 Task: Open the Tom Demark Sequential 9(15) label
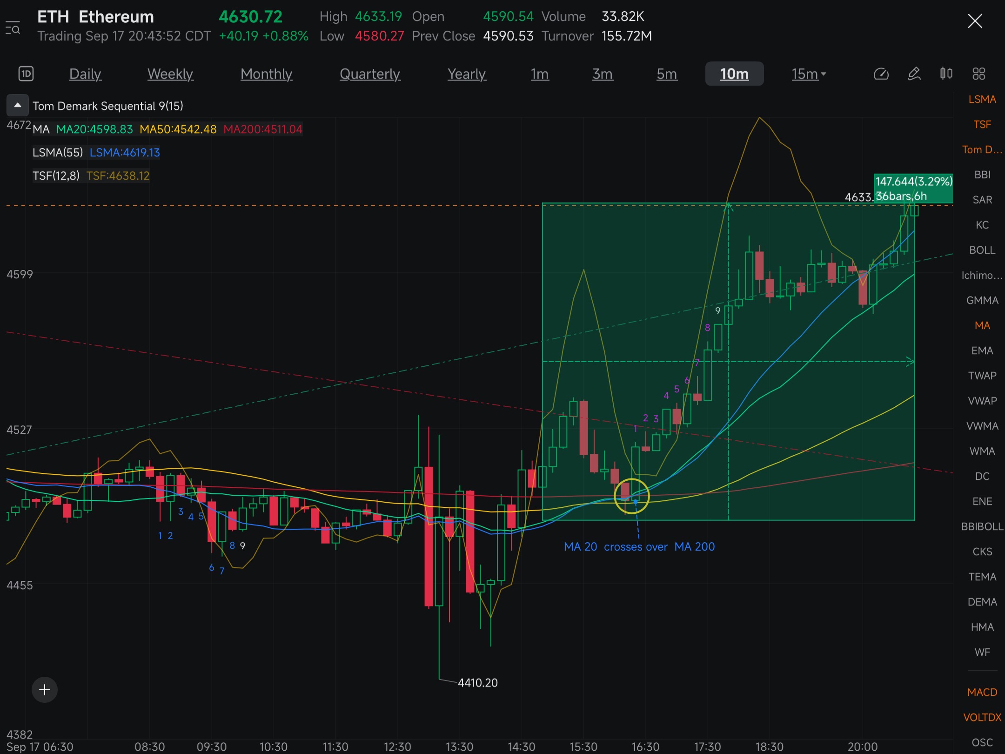pyautogui.click(x=108, y=106)
